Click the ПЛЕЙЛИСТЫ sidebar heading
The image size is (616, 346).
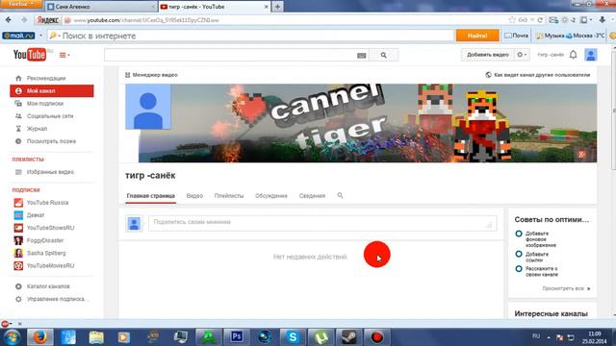(28, 160)
